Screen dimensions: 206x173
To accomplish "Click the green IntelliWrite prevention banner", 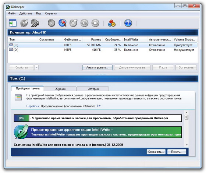I will [105, 132].
